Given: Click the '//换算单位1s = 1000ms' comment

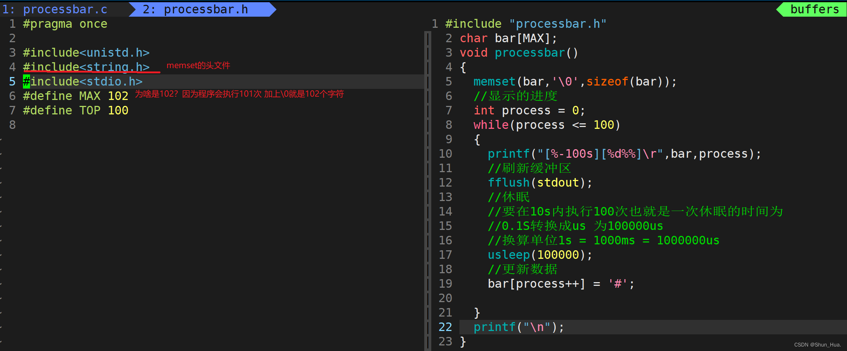Looking at the screenshot, I should tap(604, 241).
